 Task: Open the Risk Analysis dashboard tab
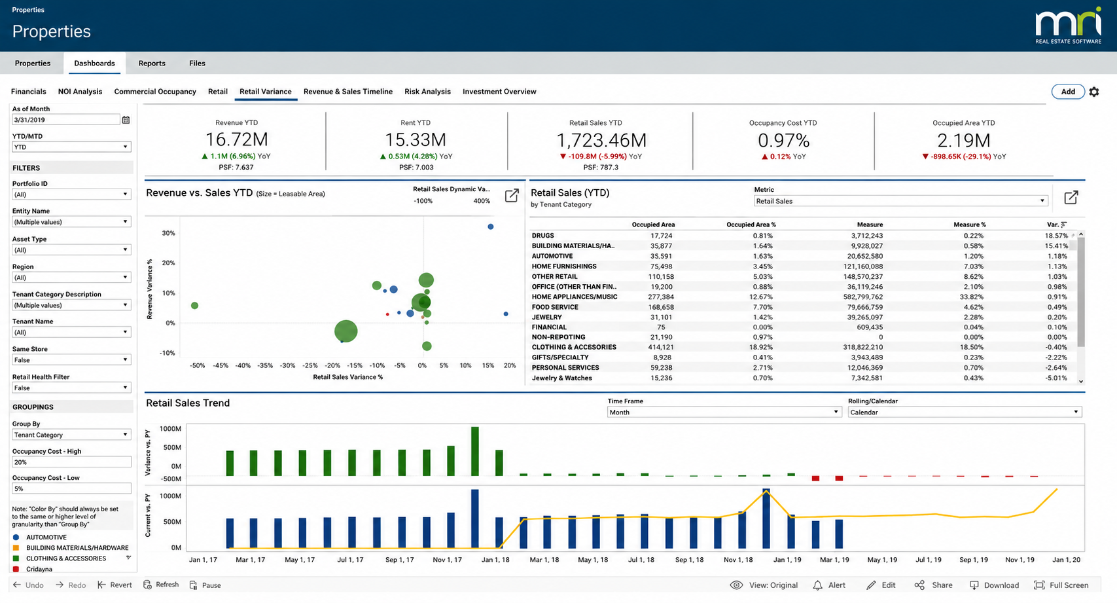(427, 92)
